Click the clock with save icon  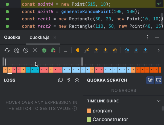16,50
